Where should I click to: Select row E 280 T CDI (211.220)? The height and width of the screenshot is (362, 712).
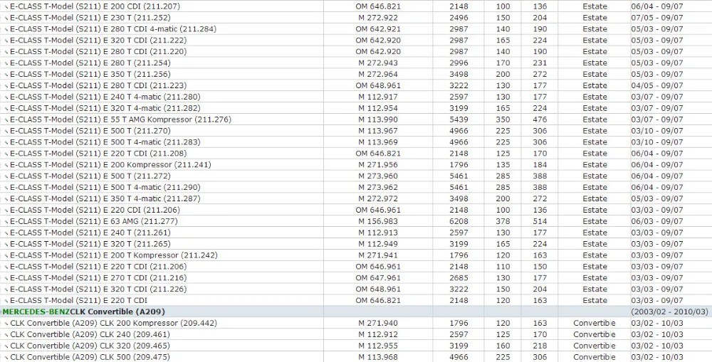(356, 51)
